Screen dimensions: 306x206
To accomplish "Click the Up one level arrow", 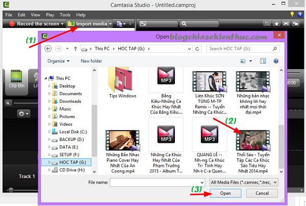I will pyautogui.click(x=75, y=49).
